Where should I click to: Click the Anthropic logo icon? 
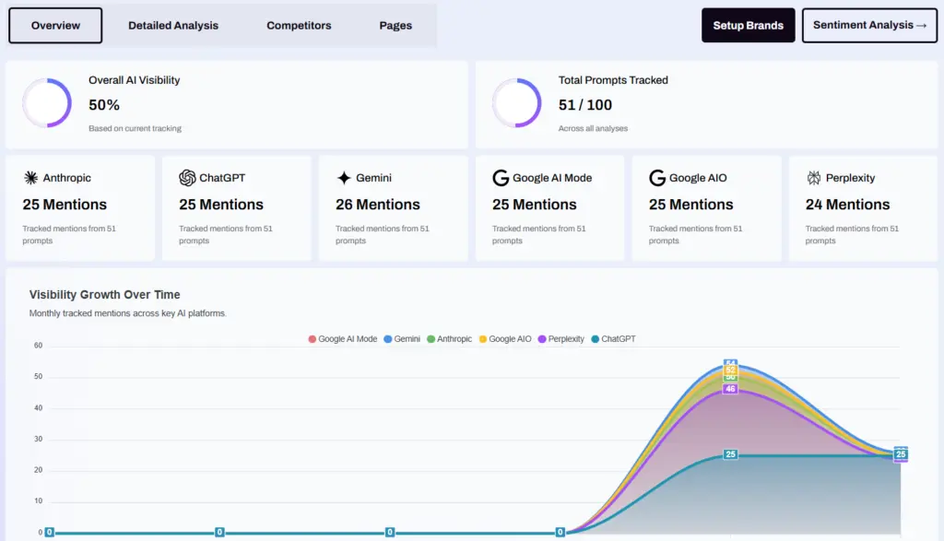(30, 178)
